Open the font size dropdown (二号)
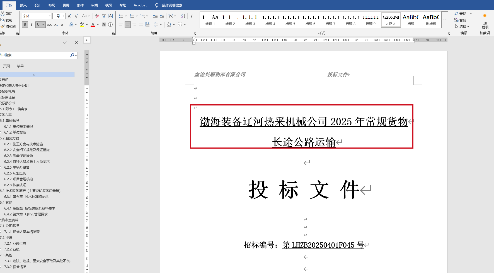This screenshot has width=494, height=273. (64, 16)
